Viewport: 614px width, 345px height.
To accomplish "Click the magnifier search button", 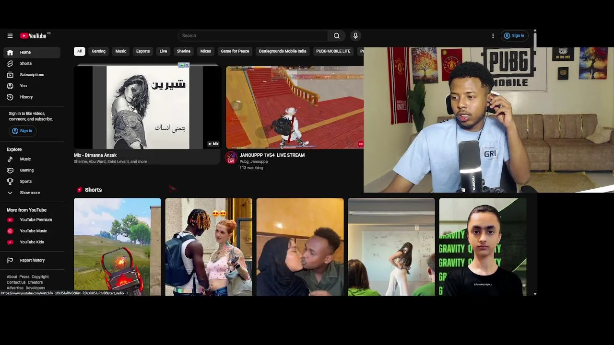I will coord(337,35).
